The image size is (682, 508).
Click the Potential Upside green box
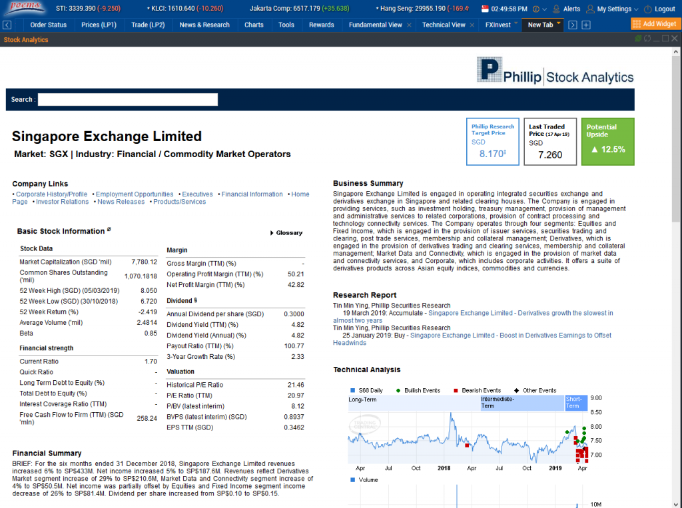pos(607,142)
